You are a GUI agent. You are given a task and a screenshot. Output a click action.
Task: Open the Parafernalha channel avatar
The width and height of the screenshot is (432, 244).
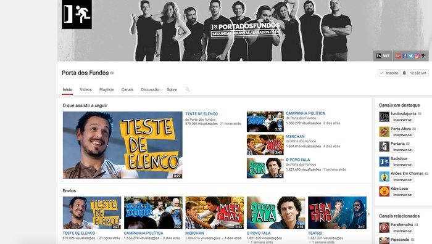coord(384,227)
